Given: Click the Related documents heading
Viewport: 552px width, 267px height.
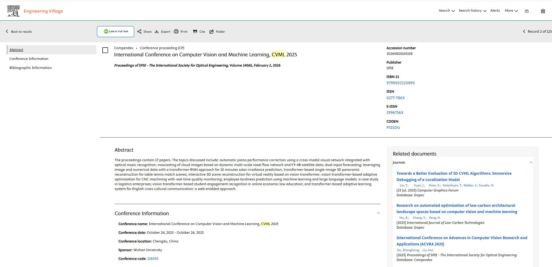Looking at the screenshot, I should coord(415,154).
